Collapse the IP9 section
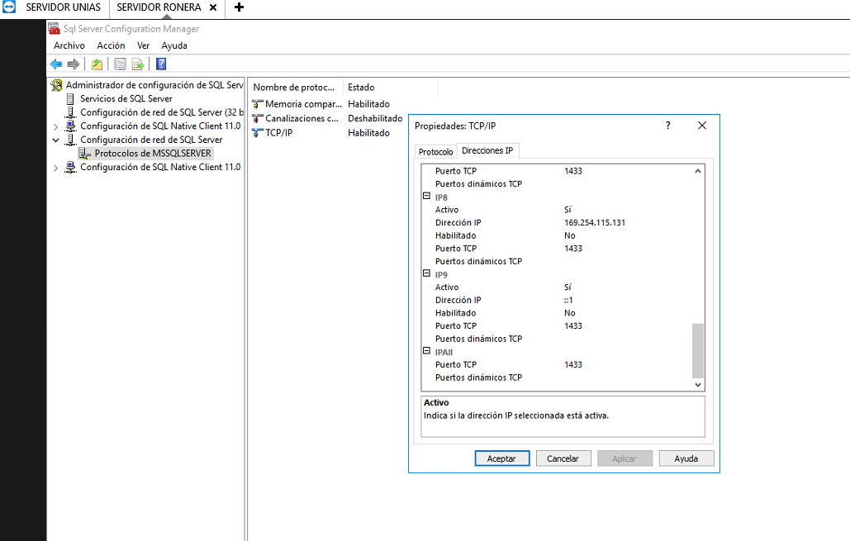The width and height of the screenshot is (850, 541). 426,273
